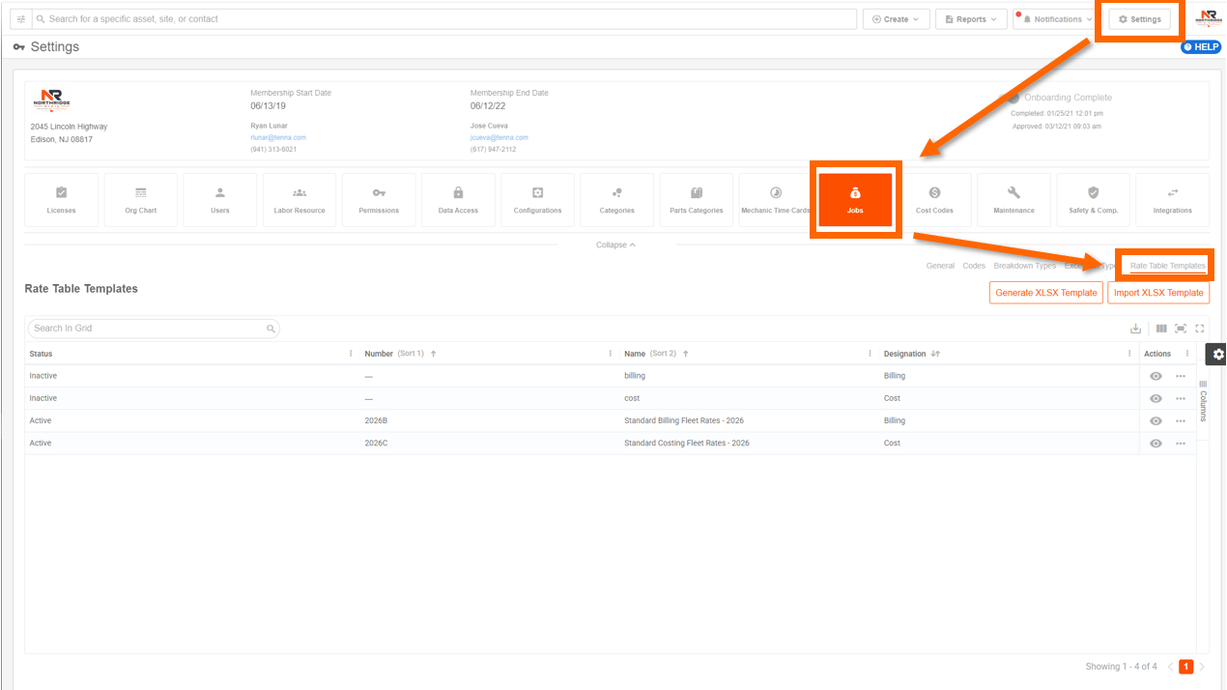Click the fit-to-screen grid icon

[1181, 329]
